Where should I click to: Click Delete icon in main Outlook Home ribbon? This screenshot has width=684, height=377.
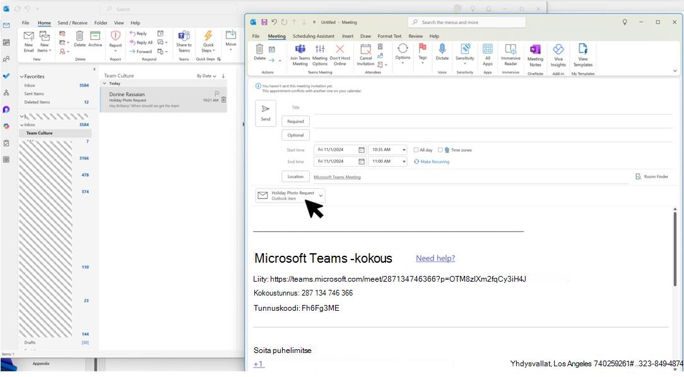tap(80, 39)
